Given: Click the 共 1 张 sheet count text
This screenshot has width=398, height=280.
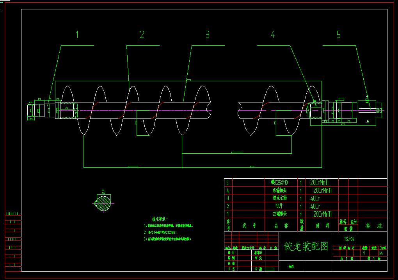Looking at the screenshot, I should pos(346,258).
